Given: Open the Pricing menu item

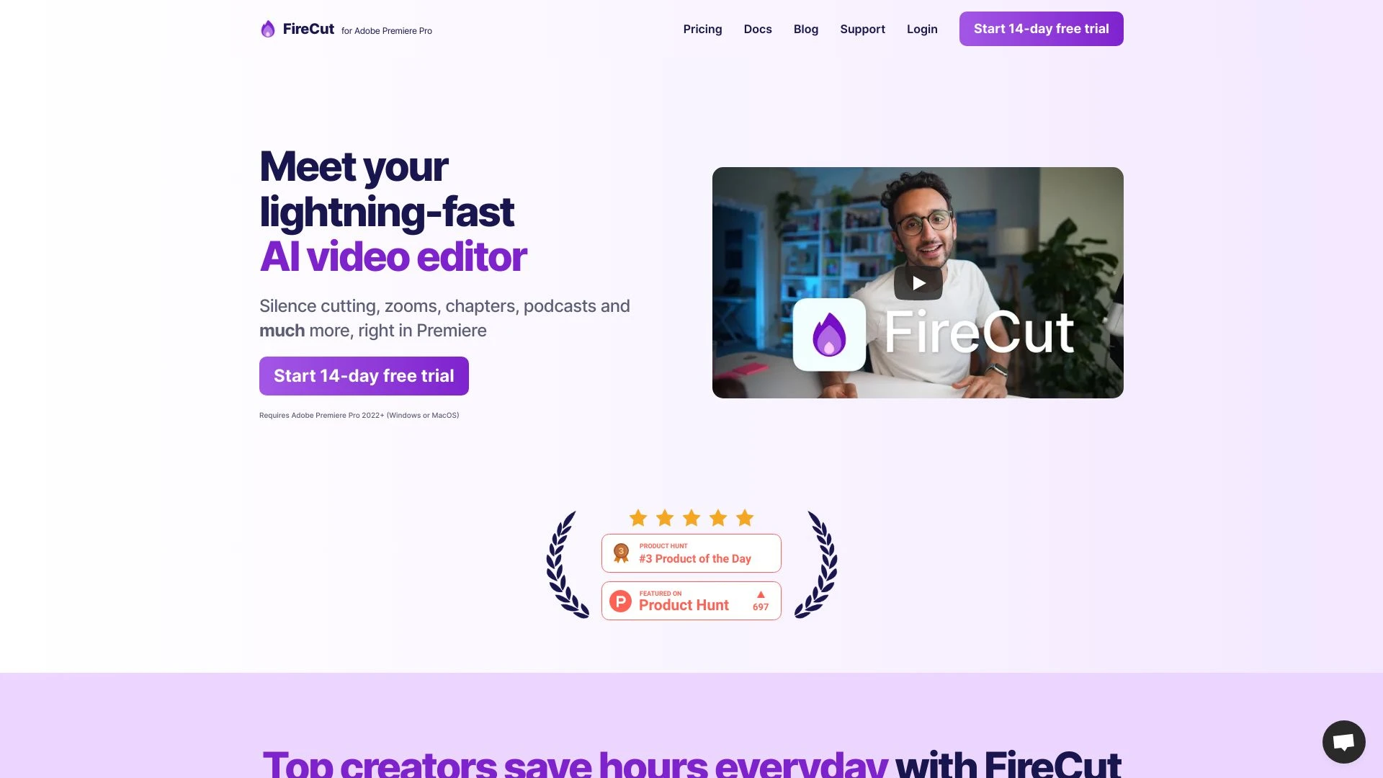Looking at the screenshot, I should tap(703, 29).
